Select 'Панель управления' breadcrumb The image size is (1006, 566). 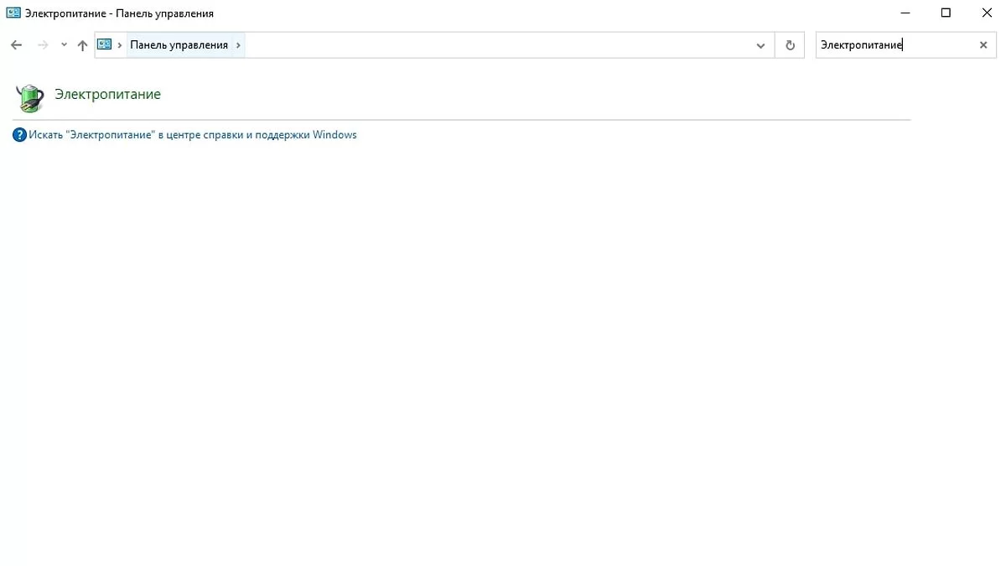click(179, 45)
